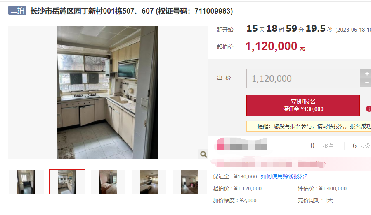This screenshot has width=371, height=215.
Task: Click the 评估价 ¥1,400,000 text
Action: point(322,188)
